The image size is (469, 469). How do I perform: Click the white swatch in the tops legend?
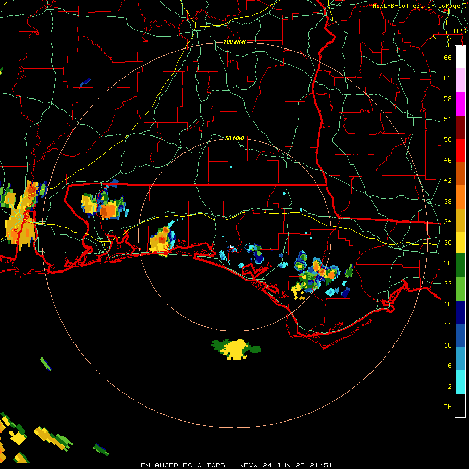(460, 57)
